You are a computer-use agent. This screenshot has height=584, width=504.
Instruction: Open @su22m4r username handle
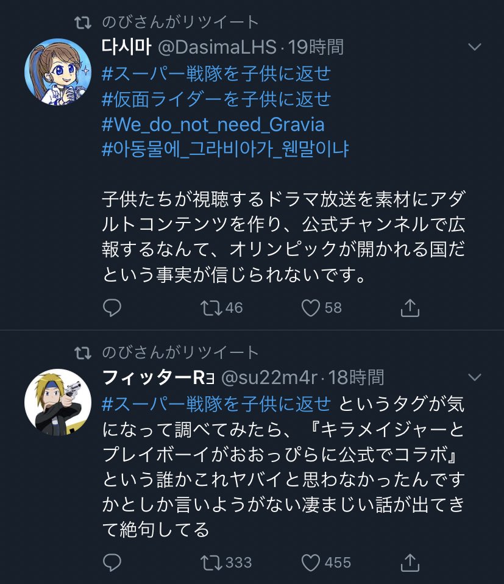coord(269,378)
